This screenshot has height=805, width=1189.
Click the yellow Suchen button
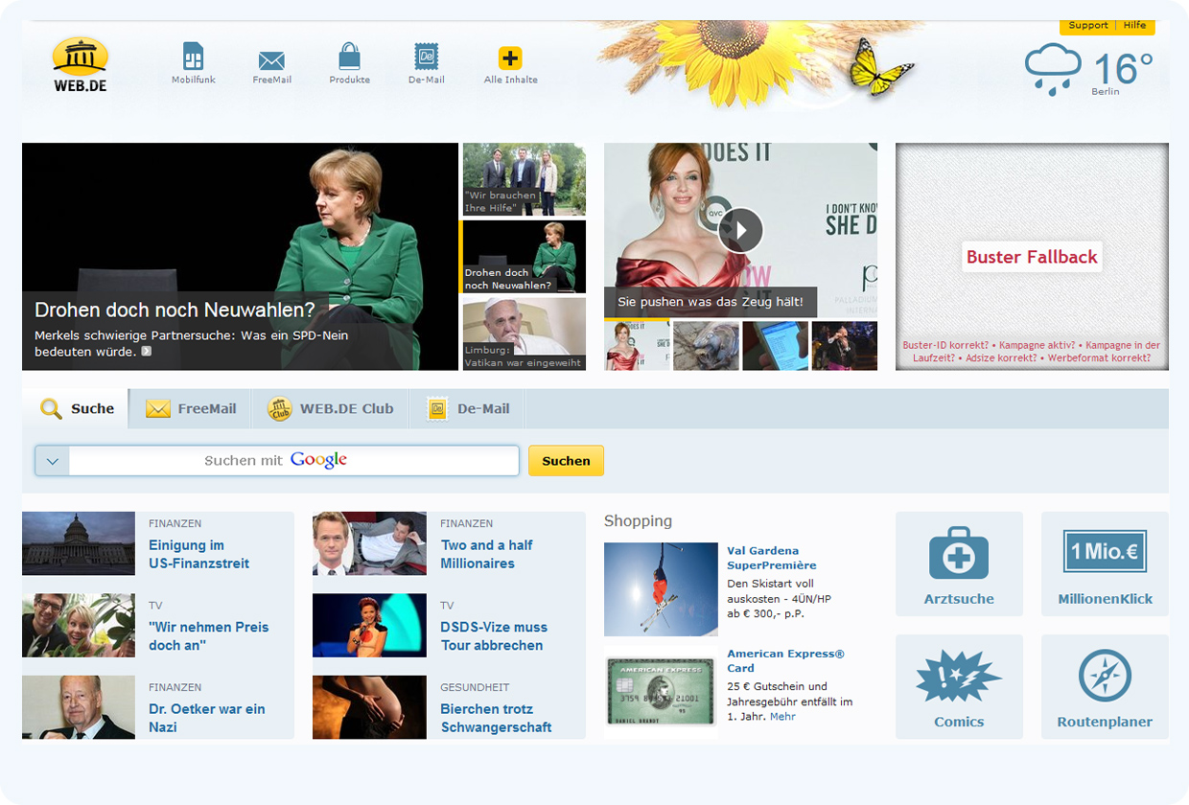click(566, 460)
